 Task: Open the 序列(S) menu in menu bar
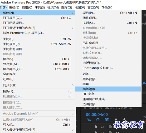(x=40, y=8)
